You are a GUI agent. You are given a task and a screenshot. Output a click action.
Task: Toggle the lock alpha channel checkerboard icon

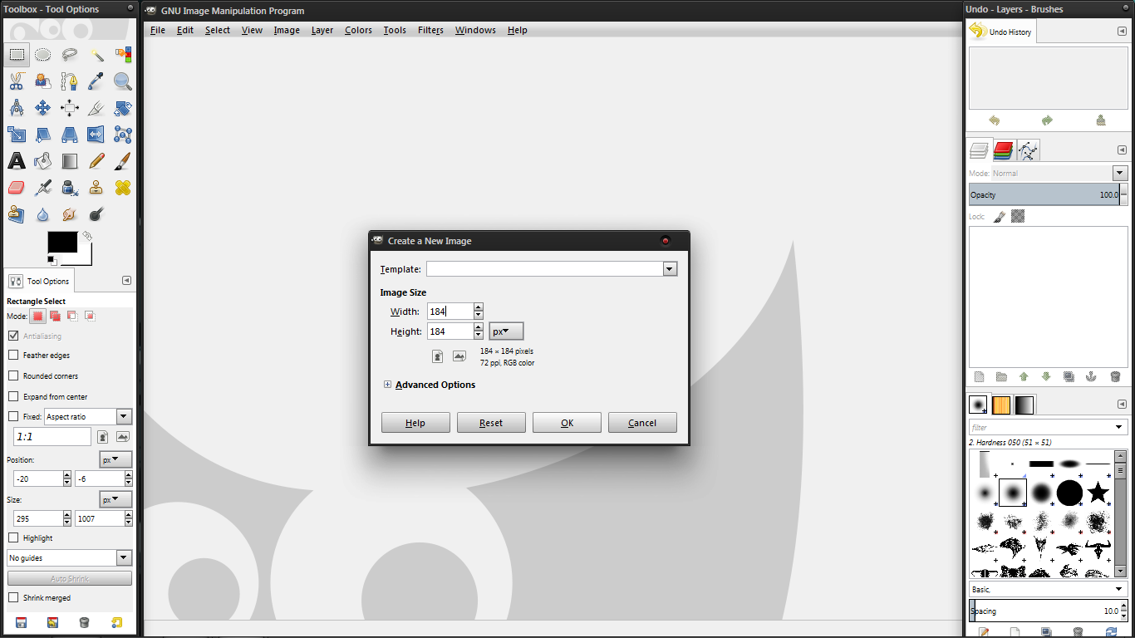pos(1018,216)
